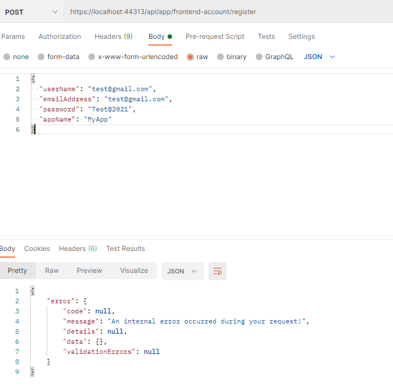Open the Authorization tab
393x391 pixels.
pos(60,37)
